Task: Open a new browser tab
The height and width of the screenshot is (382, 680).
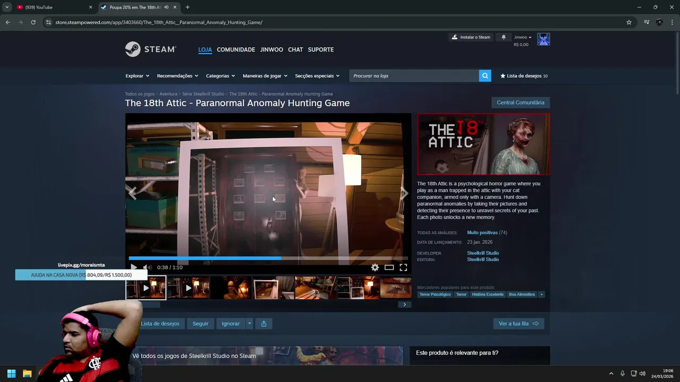Action: click(188, 7)
